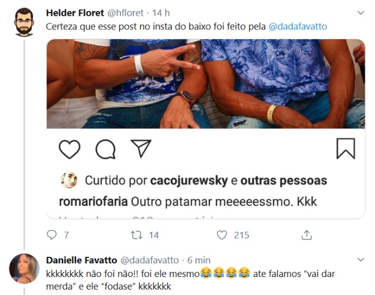Open Danielle Favatto's avatar photo
The width and height of the screenshot is (375, 295).
pyautogui.click(x=24, y=269)
